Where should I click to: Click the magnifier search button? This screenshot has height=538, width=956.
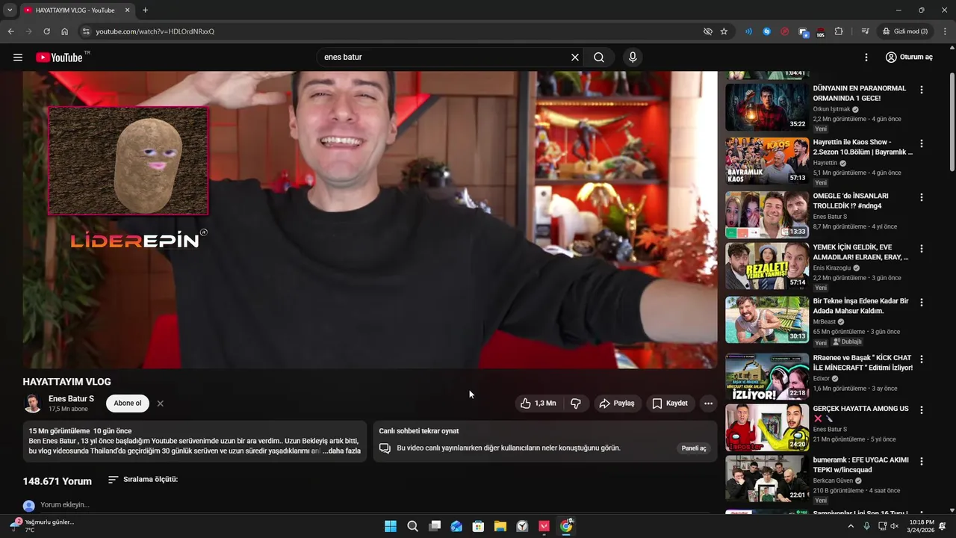pos(599,58)
